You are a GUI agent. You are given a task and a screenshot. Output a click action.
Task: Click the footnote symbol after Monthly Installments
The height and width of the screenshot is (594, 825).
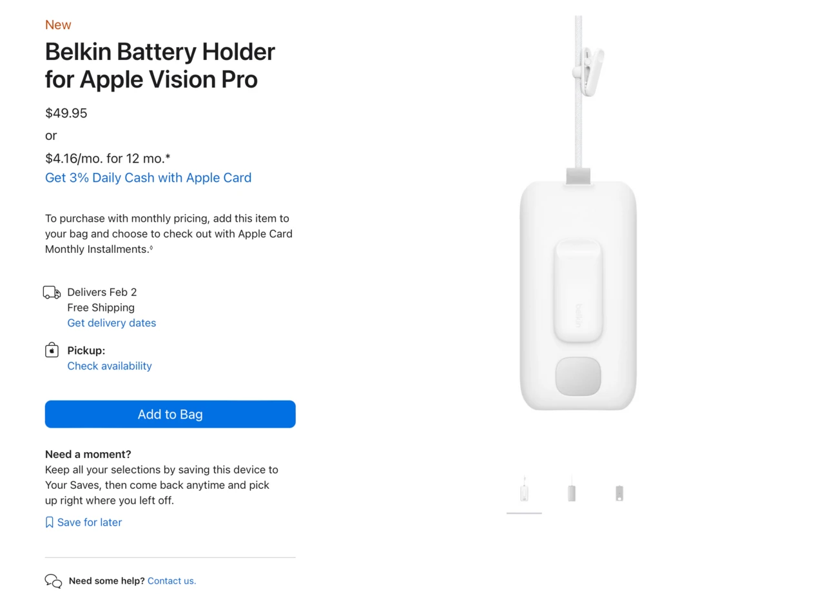151,248
